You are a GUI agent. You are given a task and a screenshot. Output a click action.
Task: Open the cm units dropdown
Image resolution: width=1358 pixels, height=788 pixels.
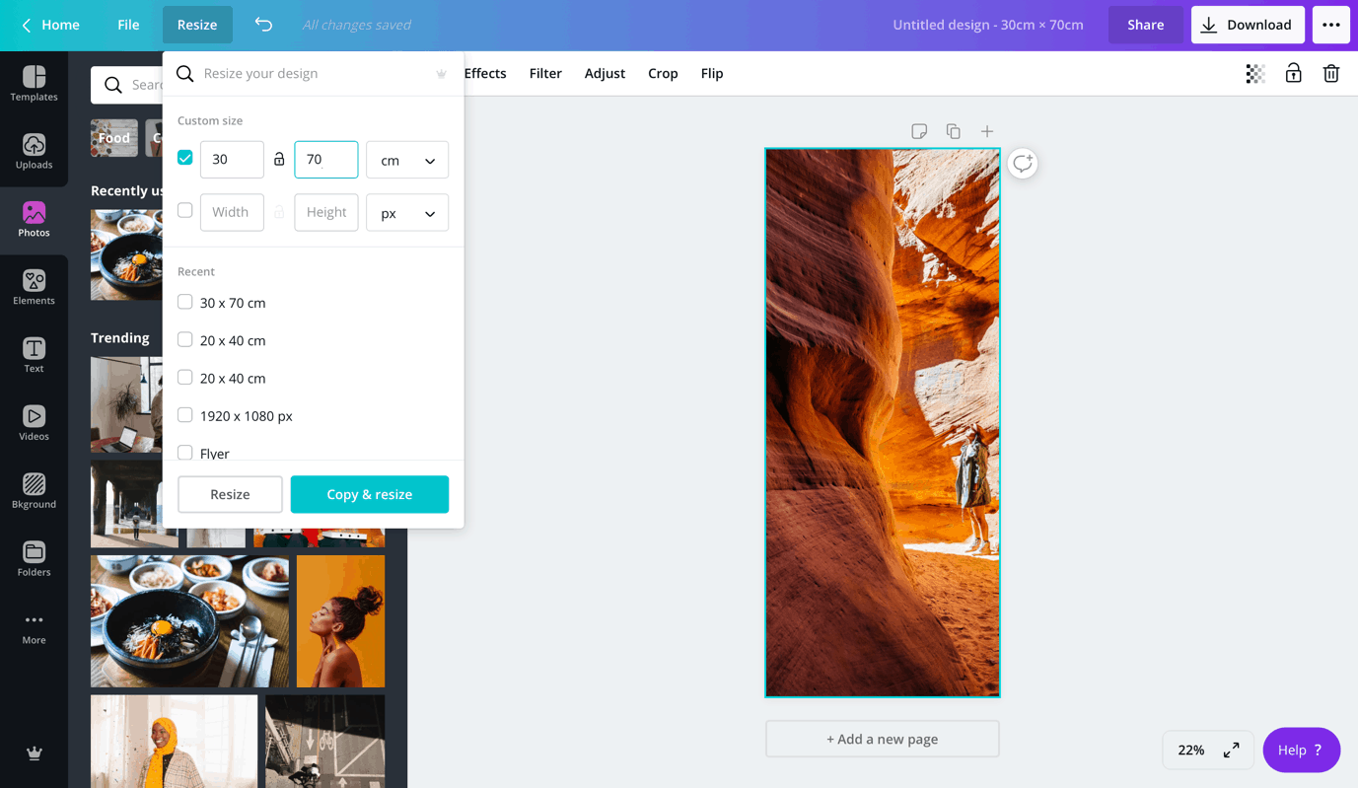pos(406,159)
